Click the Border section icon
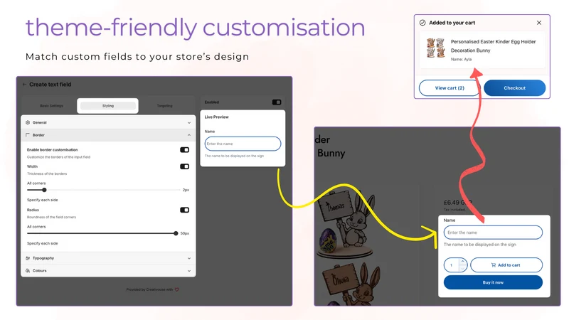The image size is (569, 320). [x=28, y=135]
